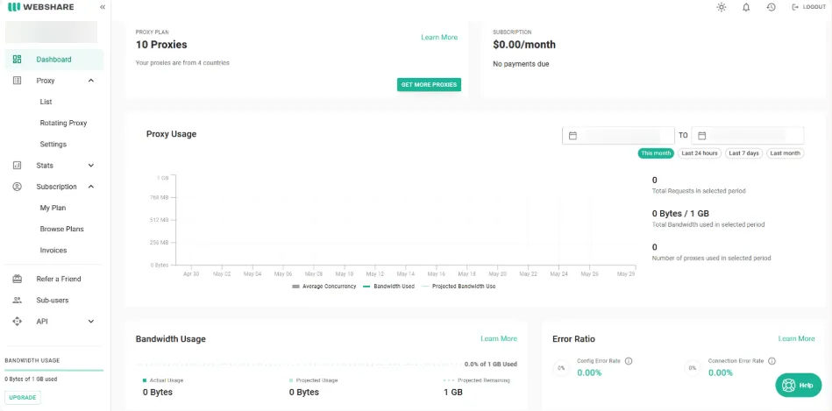Select This month period filter
The height and width of the screenshot is (411, 832).
click(656, 153)
